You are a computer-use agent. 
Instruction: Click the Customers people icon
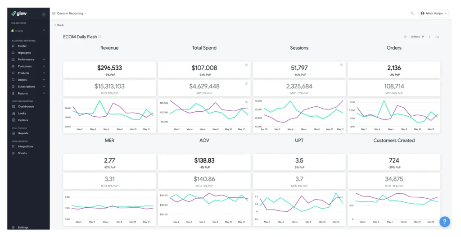tap(13, 66)
